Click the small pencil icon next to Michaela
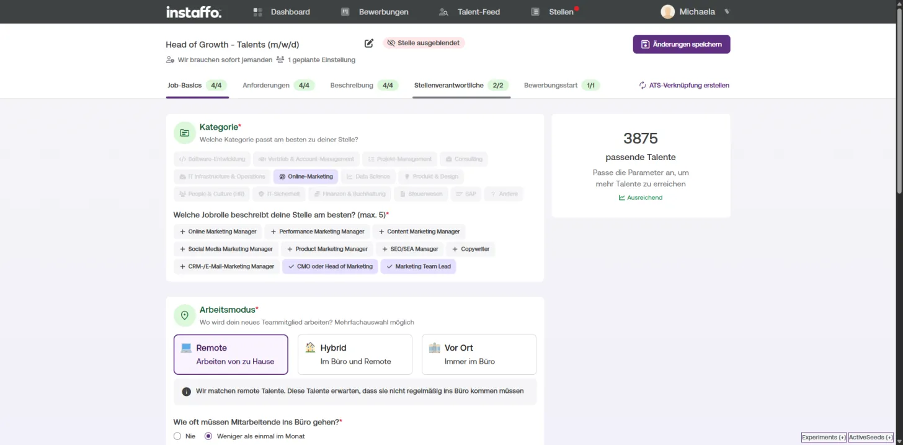Viewport: 903px width, 445px height. 727,12
